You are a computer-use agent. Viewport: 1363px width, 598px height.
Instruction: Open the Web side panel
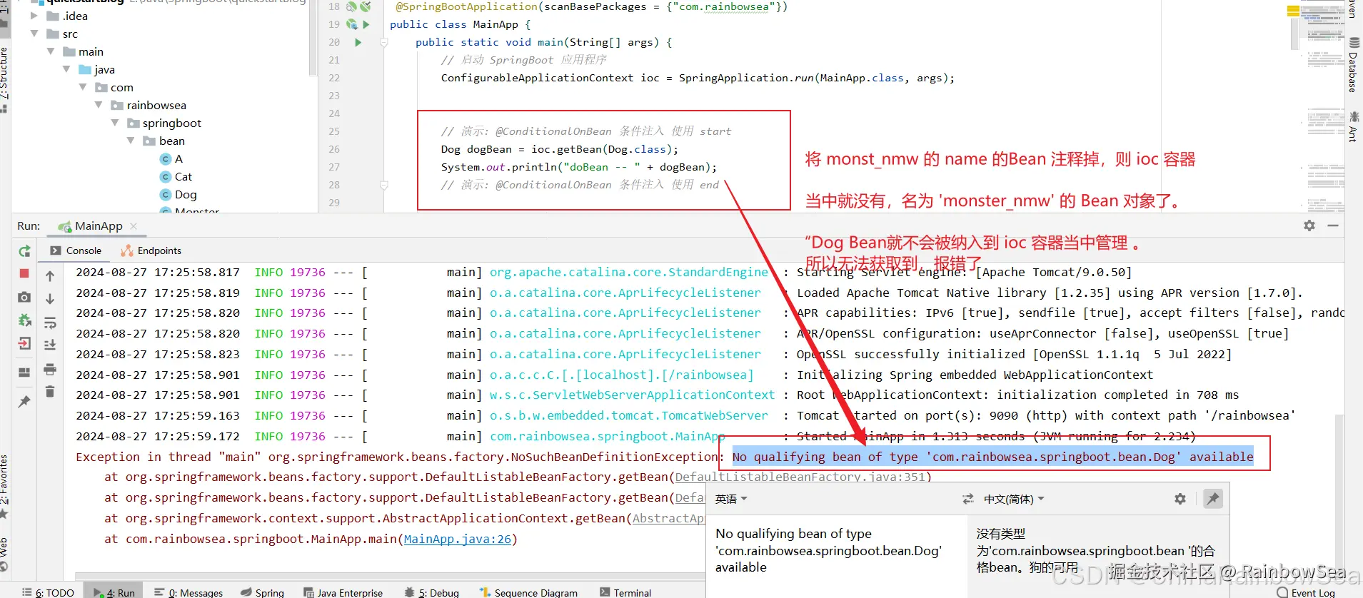click(x=5, y=554)
